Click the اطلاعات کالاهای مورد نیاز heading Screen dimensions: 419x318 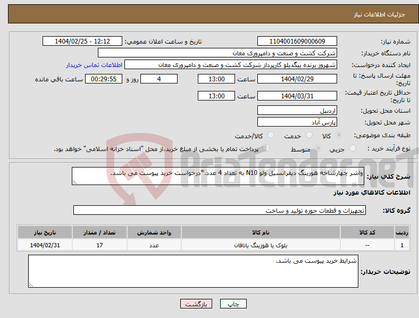click(x=372, y=193)
